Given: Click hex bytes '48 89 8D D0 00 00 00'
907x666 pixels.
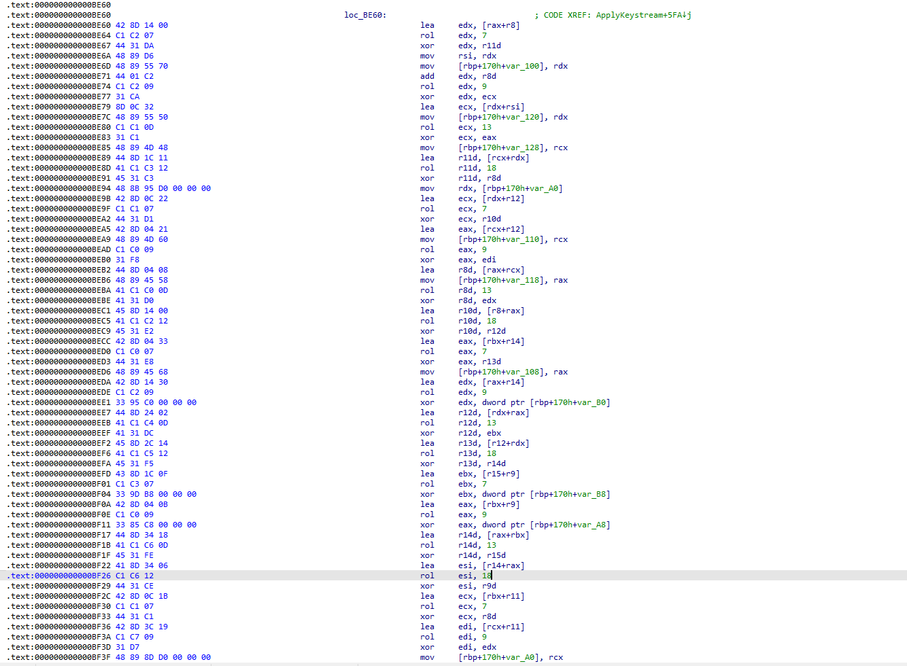Looking at the screenshot, I should (x=163, y=657).
